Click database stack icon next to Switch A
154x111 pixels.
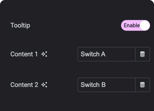click(143, 54)
